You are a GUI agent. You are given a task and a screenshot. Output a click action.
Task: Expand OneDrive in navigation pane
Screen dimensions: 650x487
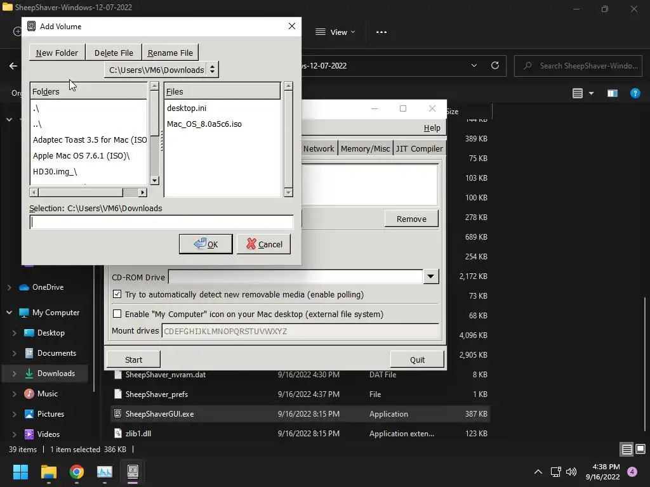pyautogui.click(x=9, y=287)
